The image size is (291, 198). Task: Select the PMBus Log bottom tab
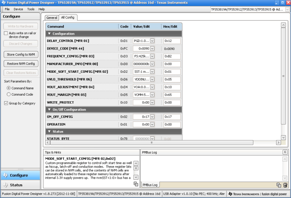(x=150, y=185)
